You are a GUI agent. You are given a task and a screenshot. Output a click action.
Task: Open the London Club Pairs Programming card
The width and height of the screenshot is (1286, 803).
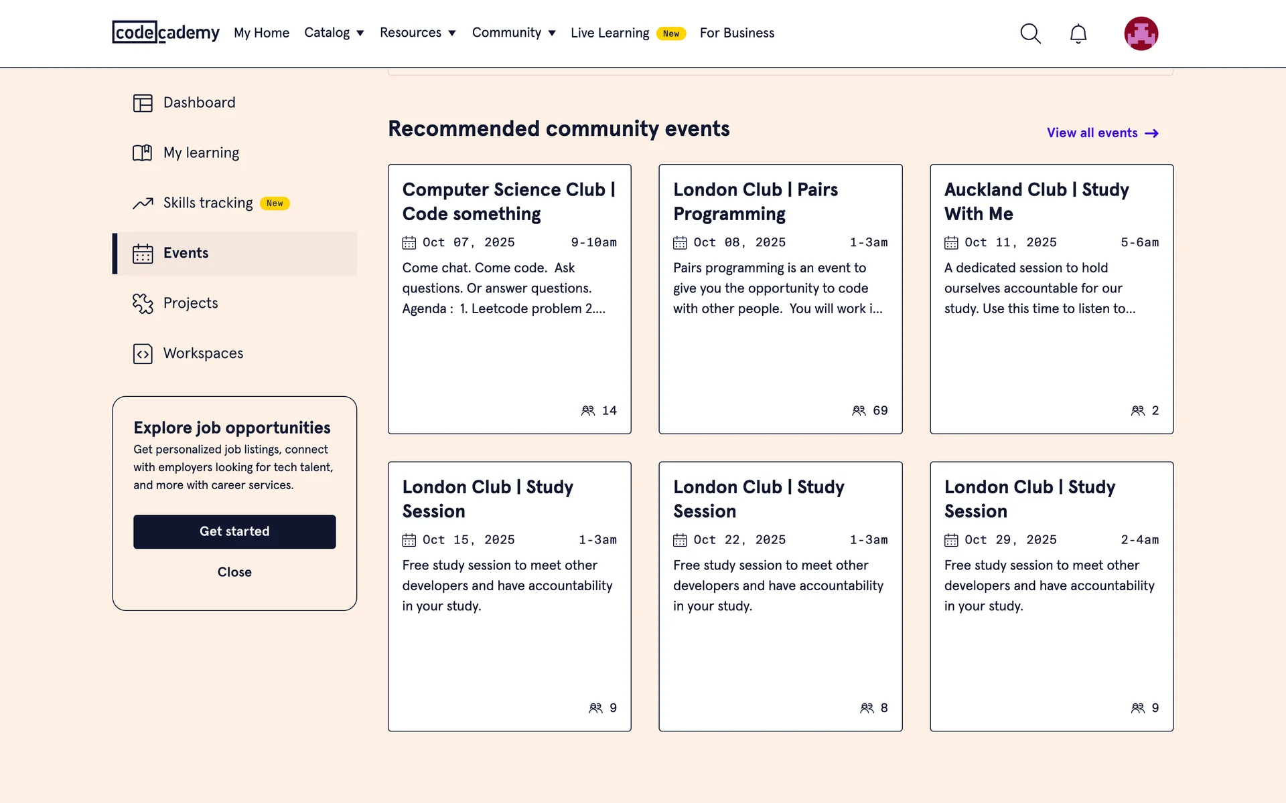780,299
